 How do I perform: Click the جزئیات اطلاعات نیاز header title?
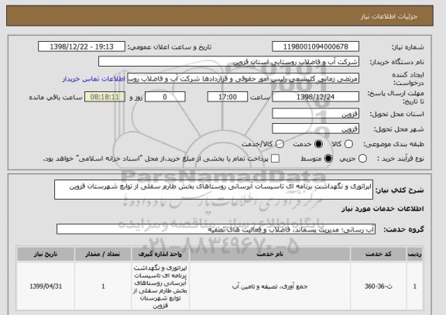(389, 16)
